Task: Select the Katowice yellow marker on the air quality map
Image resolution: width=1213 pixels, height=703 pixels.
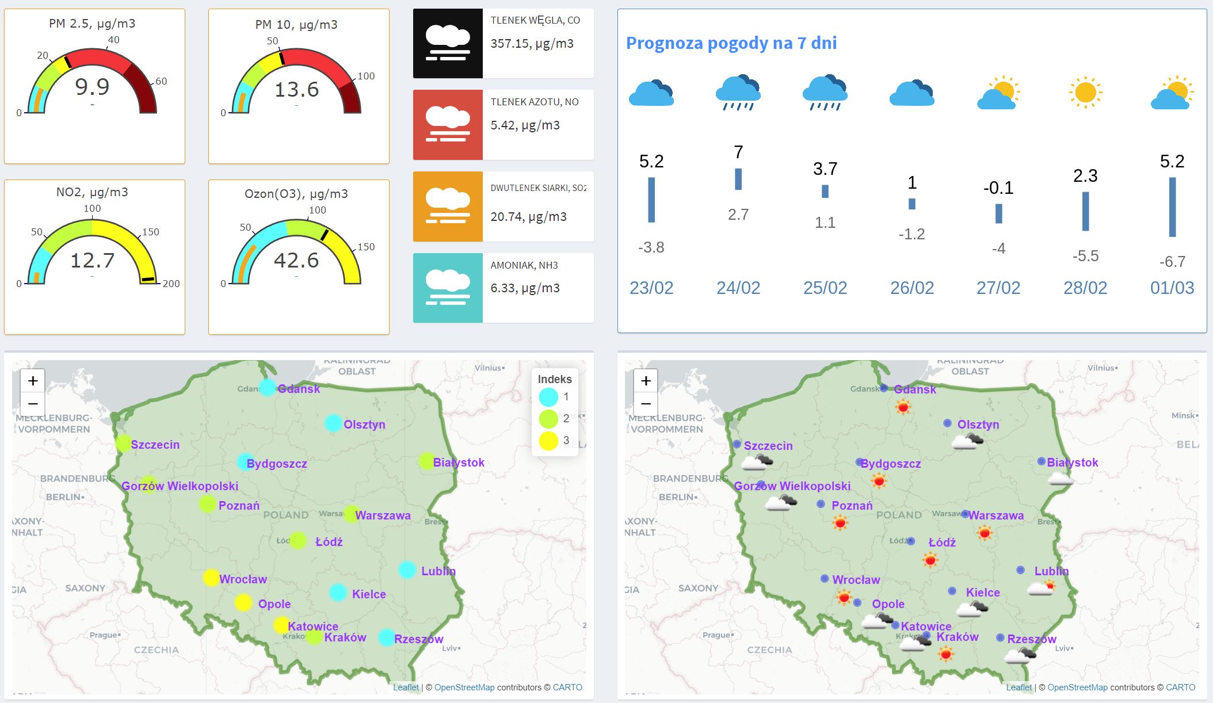Action: (x=281, y=625)
